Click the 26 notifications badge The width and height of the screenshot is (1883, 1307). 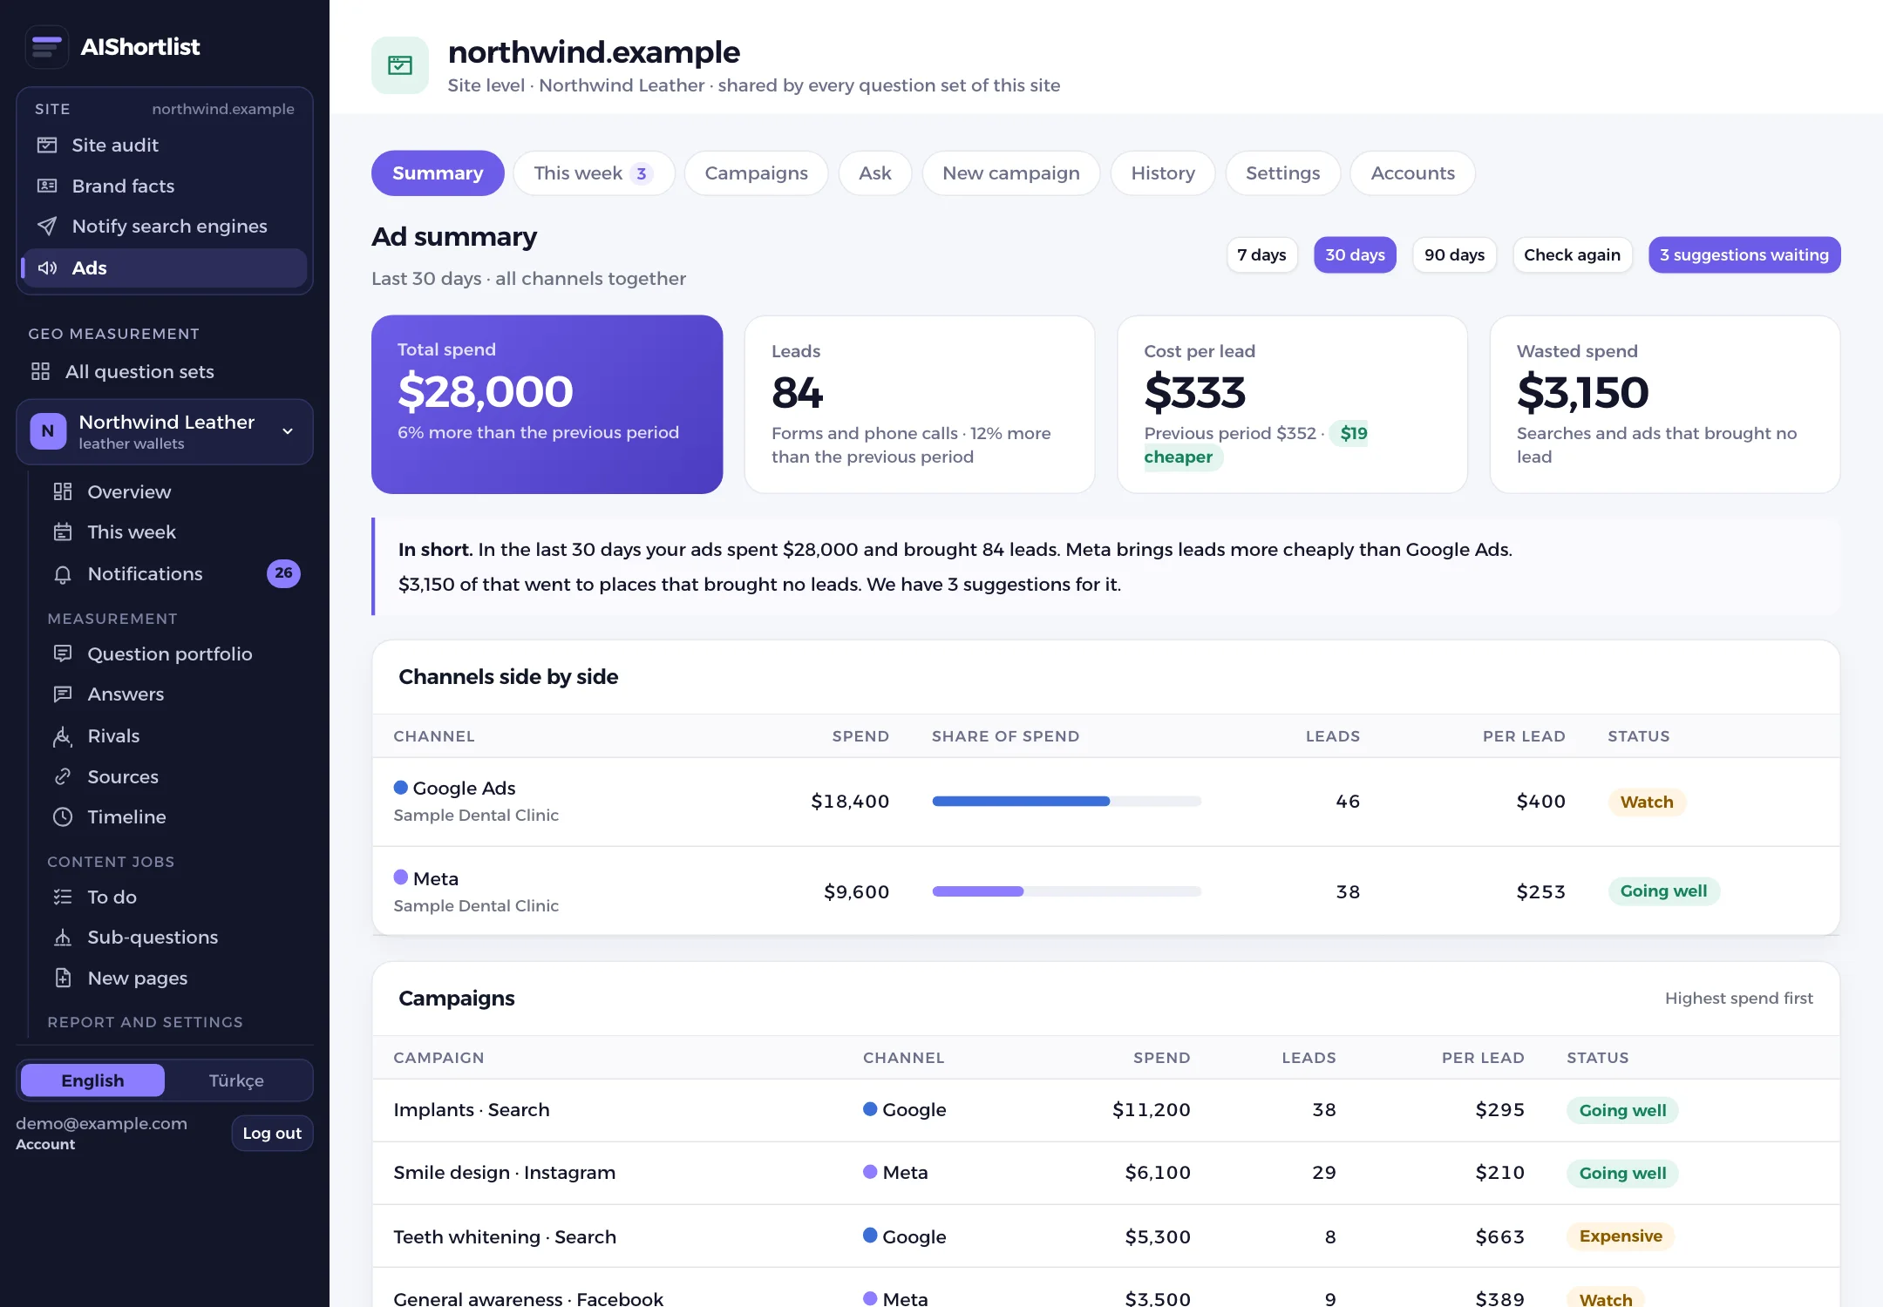point(283,573)
